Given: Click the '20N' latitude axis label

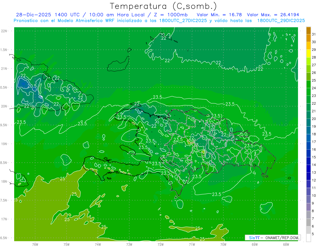Looking at the screenshot, I should [4, 106].
